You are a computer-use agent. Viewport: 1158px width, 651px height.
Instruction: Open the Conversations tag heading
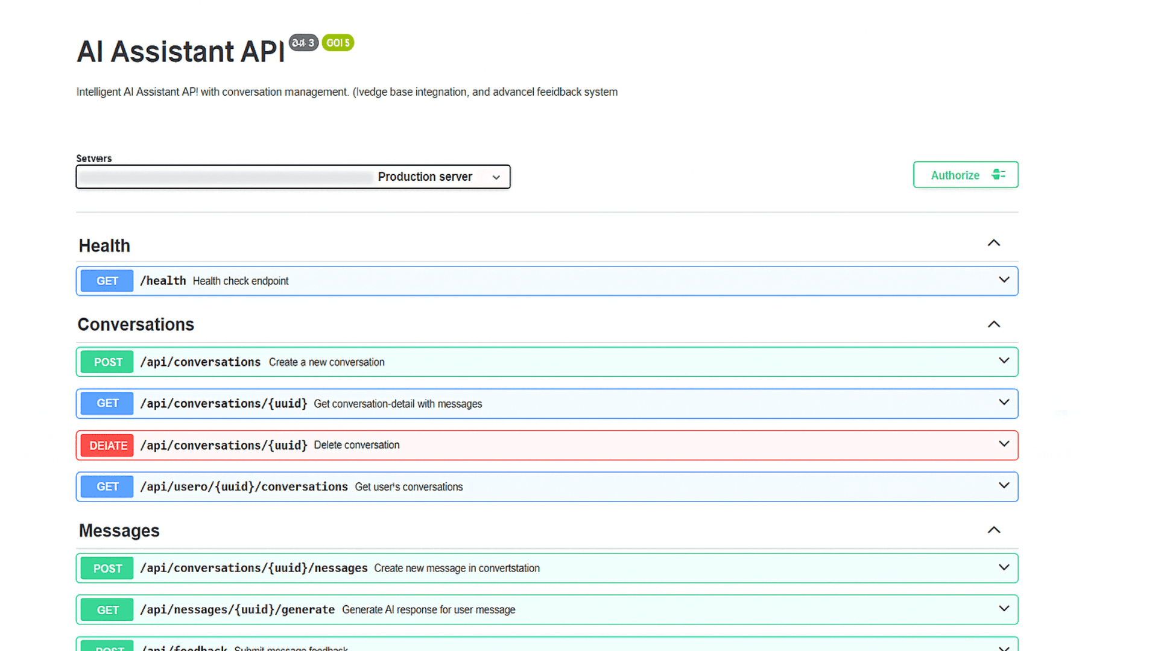(x=136, y=325)
